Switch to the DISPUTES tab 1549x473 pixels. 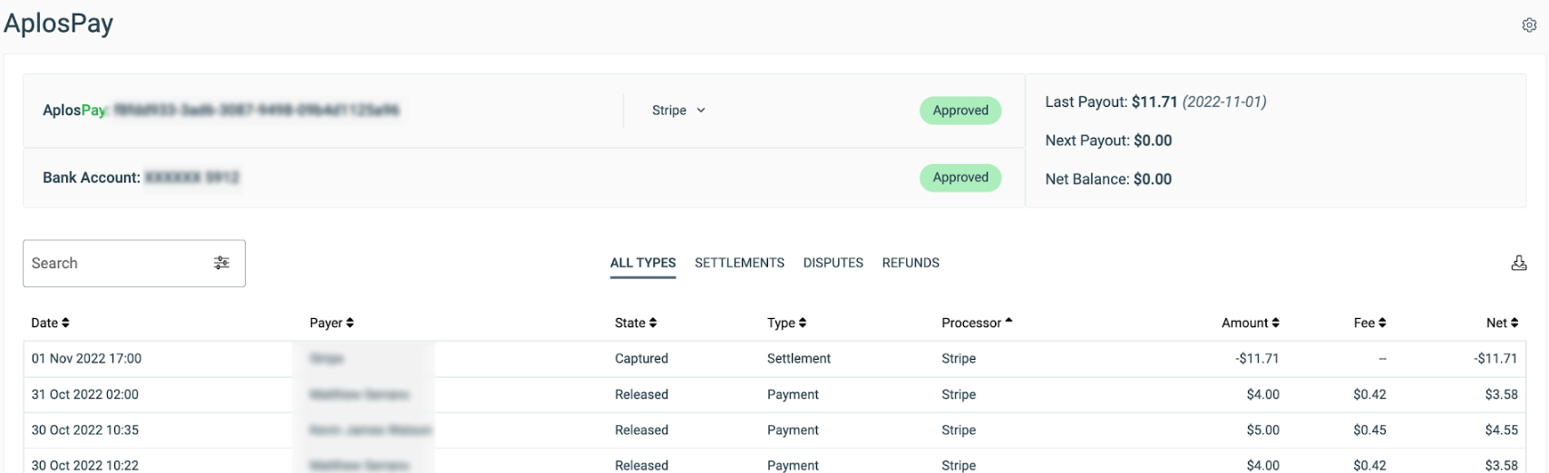833,263
